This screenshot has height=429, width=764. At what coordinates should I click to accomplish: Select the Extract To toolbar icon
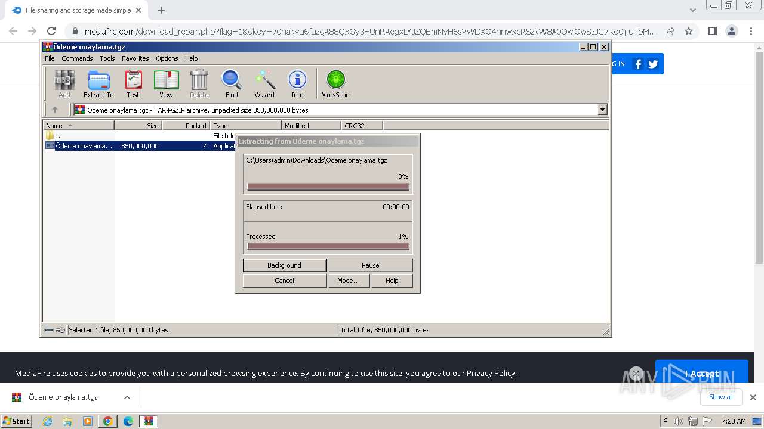[98, 83]
